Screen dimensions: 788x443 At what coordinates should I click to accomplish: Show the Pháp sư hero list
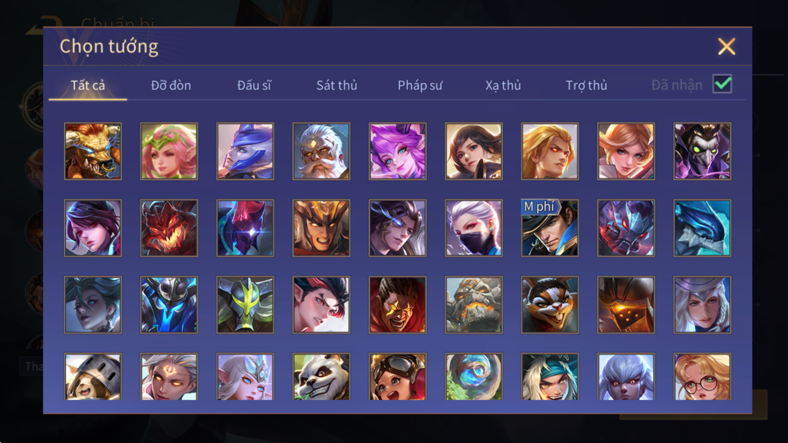pos(420,85)
